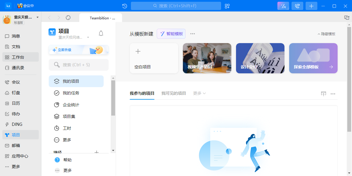Switch to the 我可见的项目 tab
Viewport: 352px width, 176px height.
(x=173, y=93)
